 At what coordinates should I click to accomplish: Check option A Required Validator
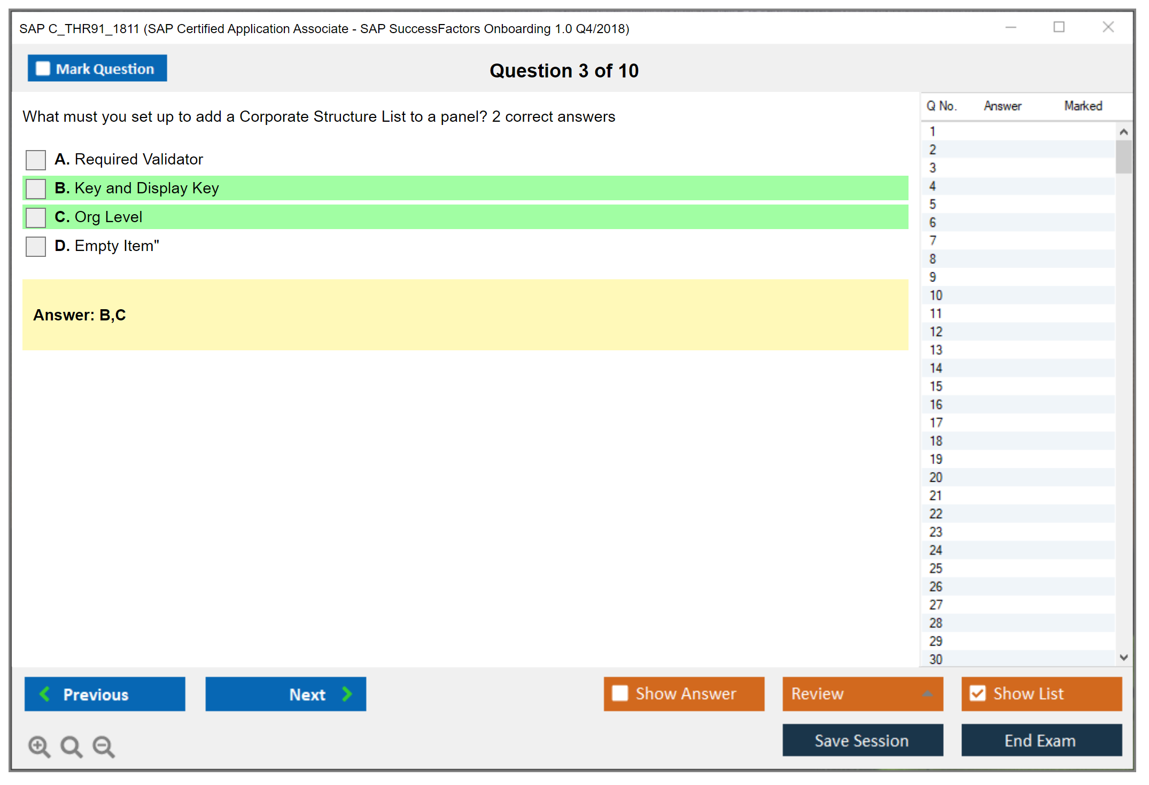pyautogui.click(x=36, y=159)
